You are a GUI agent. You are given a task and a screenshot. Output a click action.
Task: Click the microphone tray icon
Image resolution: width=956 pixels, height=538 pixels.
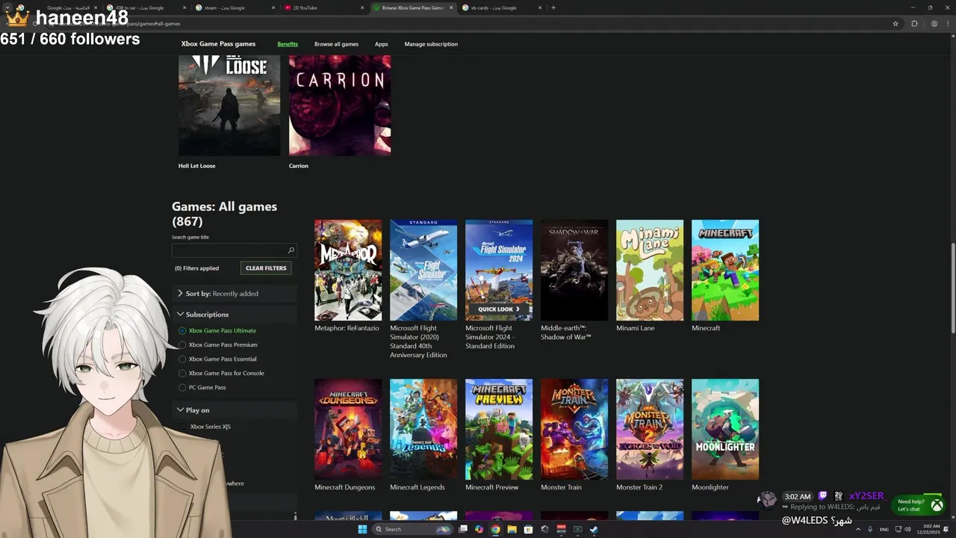[x=870, y=529]
